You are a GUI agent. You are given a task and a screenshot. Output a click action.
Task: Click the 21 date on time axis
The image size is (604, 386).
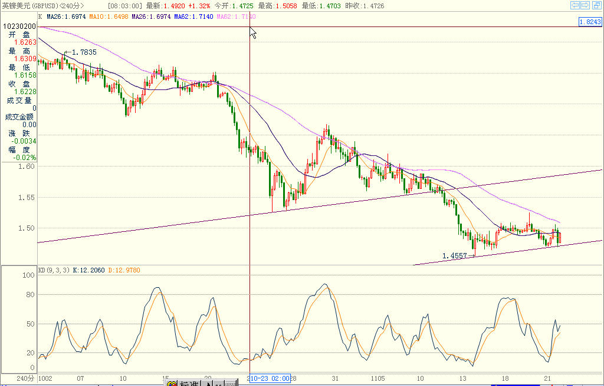(547, 378)
